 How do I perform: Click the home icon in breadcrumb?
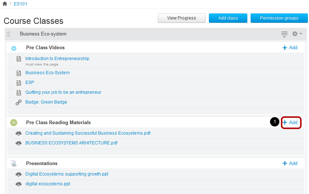point(5,4)
